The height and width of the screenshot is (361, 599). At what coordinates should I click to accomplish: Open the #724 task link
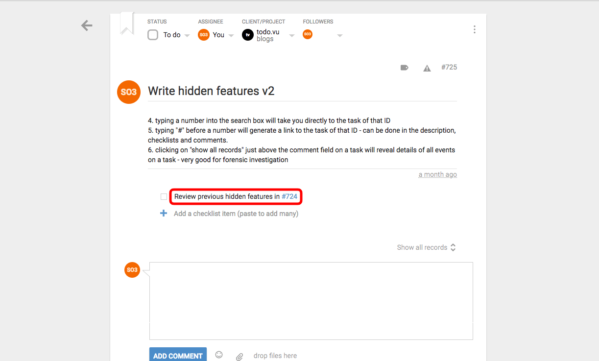[289, 196]
